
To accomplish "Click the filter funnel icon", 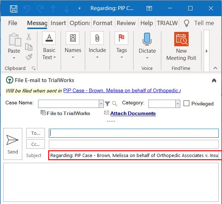I will [x=107, y=104].
